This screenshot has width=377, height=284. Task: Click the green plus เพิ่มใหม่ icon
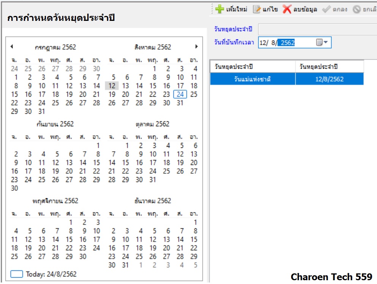pos(220,9)
